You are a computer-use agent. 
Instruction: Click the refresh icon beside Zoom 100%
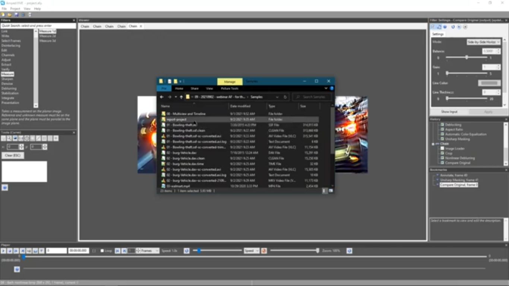point(349,251)
